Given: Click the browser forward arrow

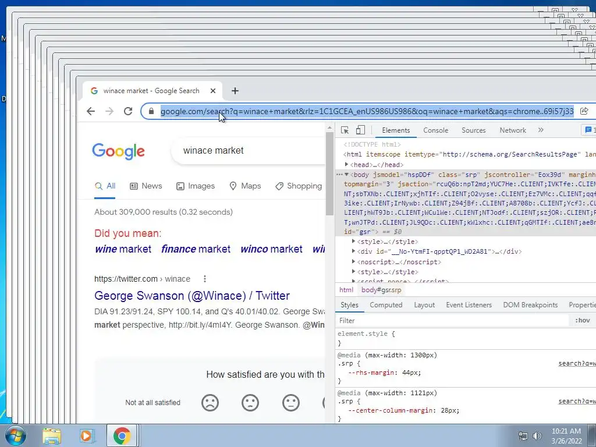Looking at the screenshot, I should [109, 111].
